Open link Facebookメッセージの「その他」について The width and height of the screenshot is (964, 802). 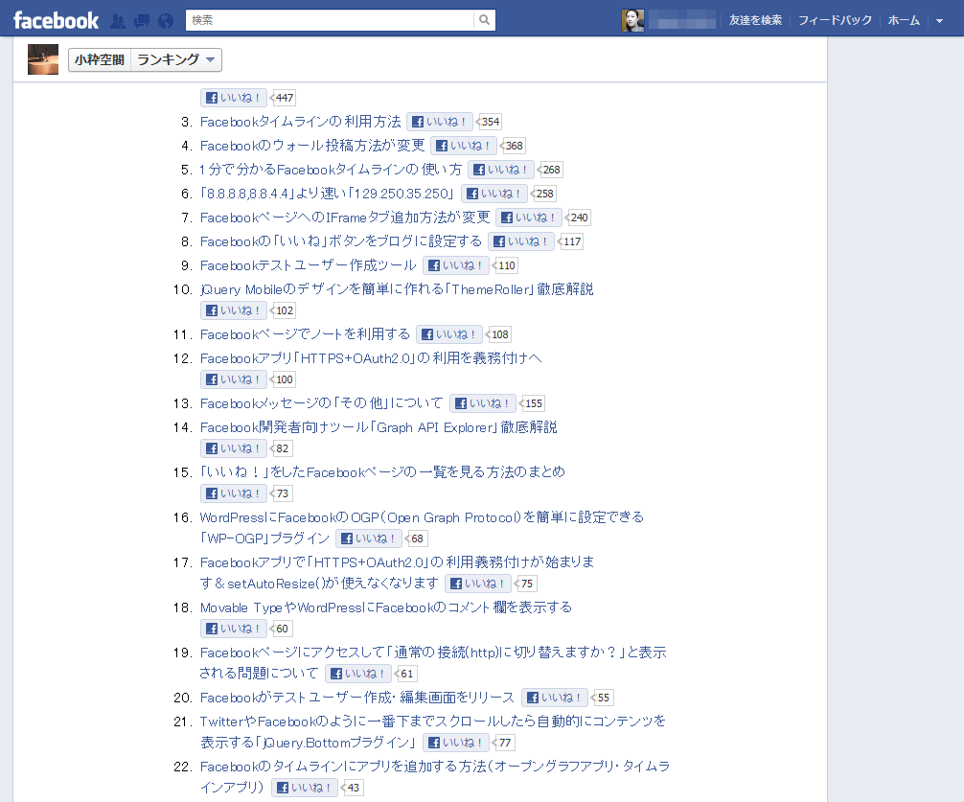[x=322, y=403]
